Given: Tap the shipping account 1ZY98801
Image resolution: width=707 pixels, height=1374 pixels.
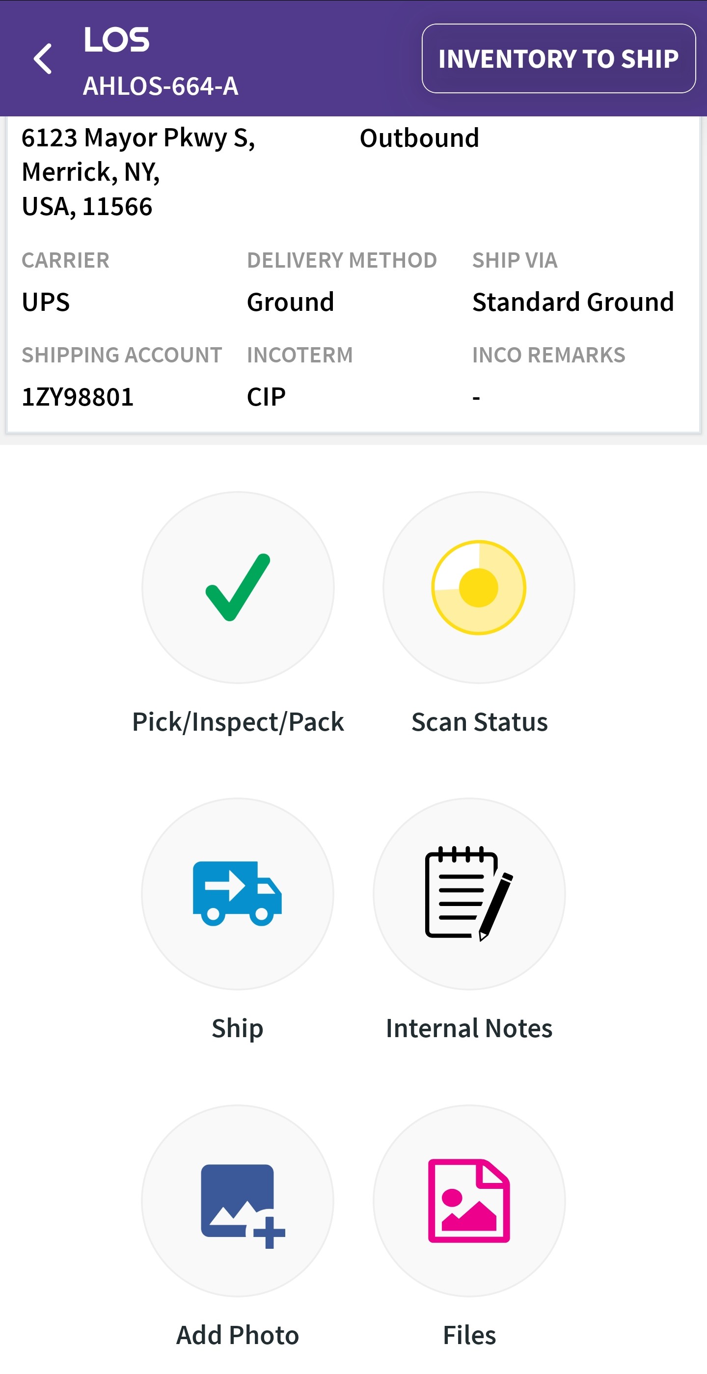Looking at the screenshot, I should pos(78,397).
